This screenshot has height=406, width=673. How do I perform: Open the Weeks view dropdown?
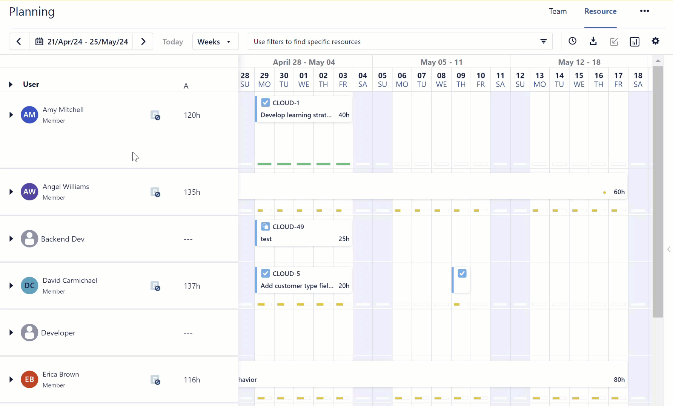click(x=215, y=42)
